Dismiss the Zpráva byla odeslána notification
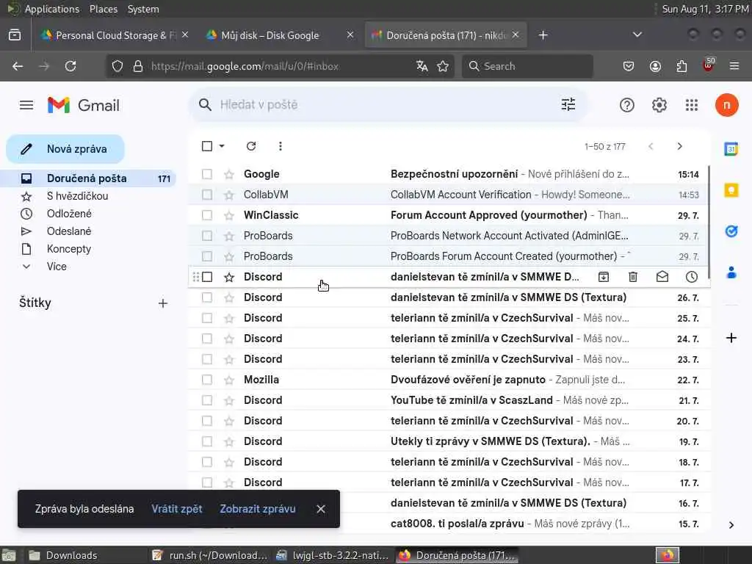752x564 pixels. point(321,509)
